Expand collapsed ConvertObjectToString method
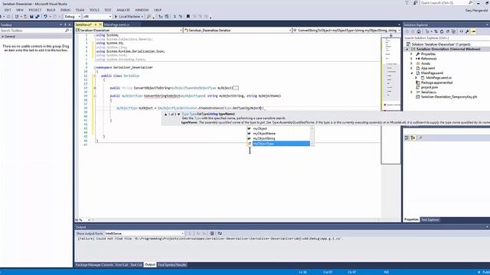The image size is (490, 275). pyautogui.click(x=95, y=88)
